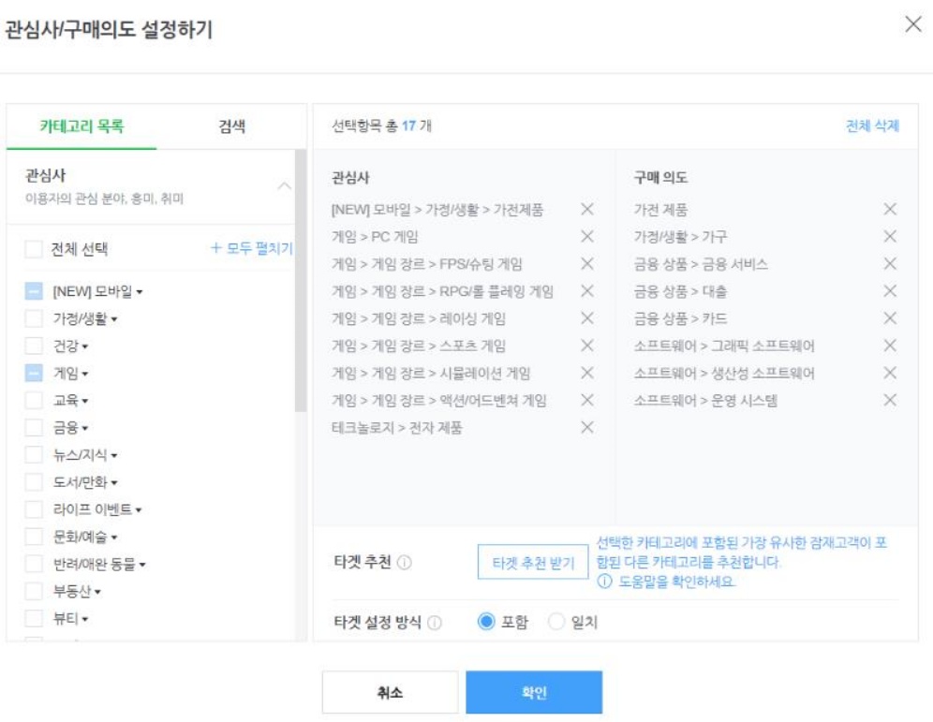Remove 'RPG/롤 플레잉 게임' selected item
The width and height of the screenshot is (933, 722).
[586, 291]
